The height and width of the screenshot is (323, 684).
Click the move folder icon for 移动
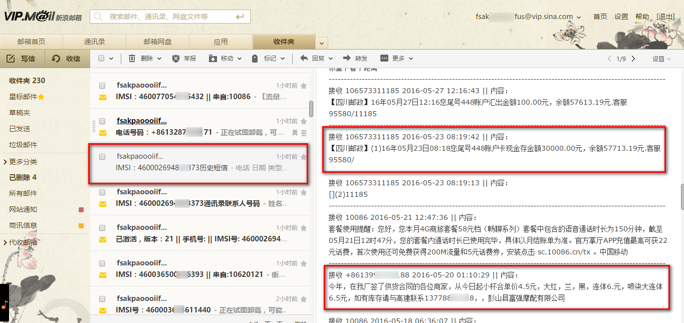[212, 59]
